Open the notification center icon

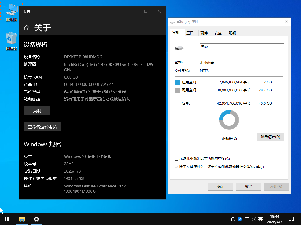[291, 219]
